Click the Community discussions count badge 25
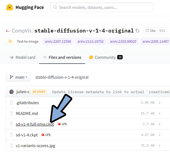This screenshot has height=157, width=170. 120,57
